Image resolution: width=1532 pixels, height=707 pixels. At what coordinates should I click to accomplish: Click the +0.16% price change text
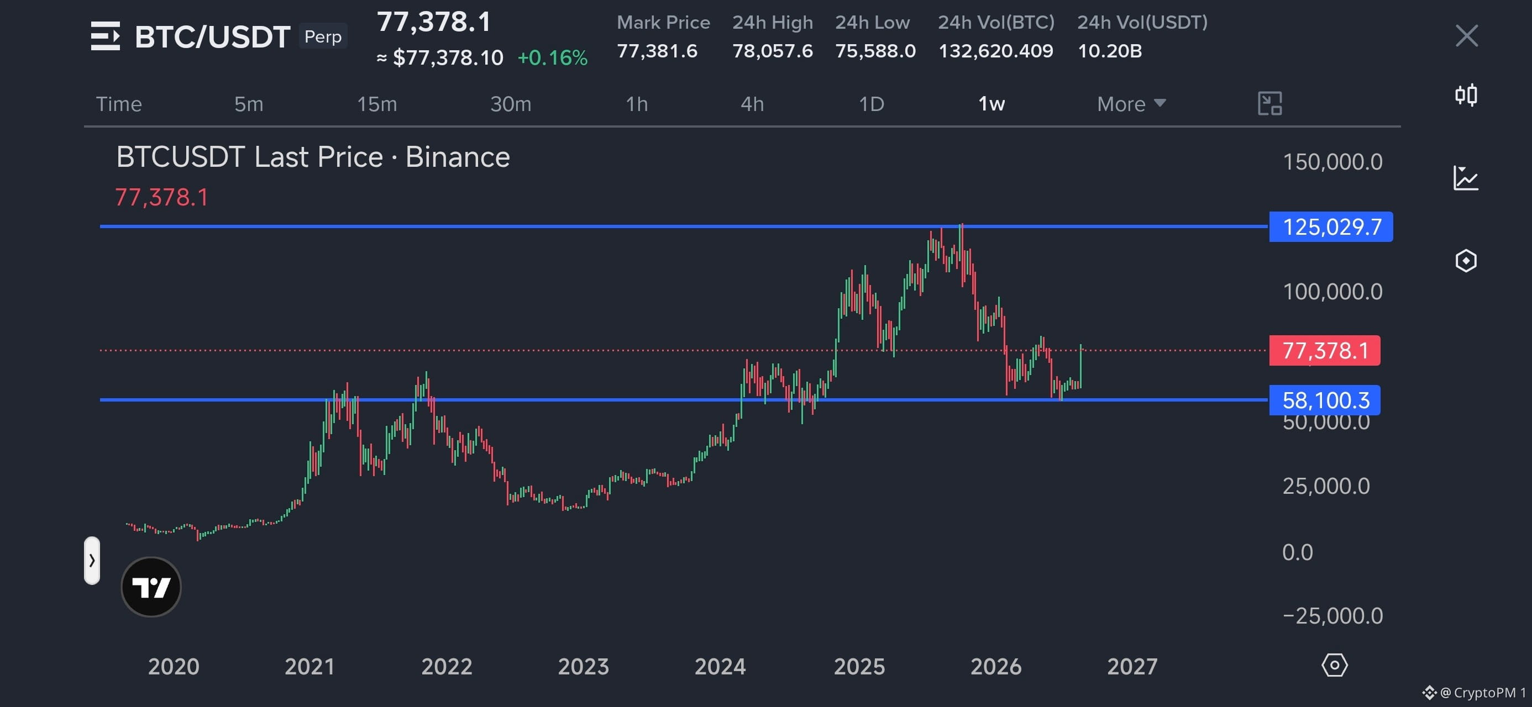(553, 57)
